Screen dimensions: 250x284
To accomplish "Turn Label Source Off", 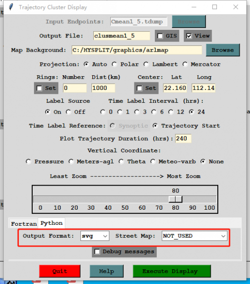I will click(68, 112).
